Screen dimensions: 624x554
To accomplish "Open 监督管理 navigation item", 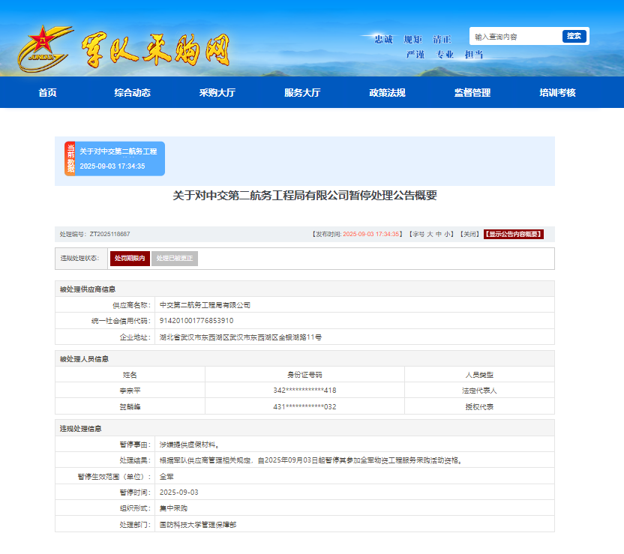I will tap(472, 93).
